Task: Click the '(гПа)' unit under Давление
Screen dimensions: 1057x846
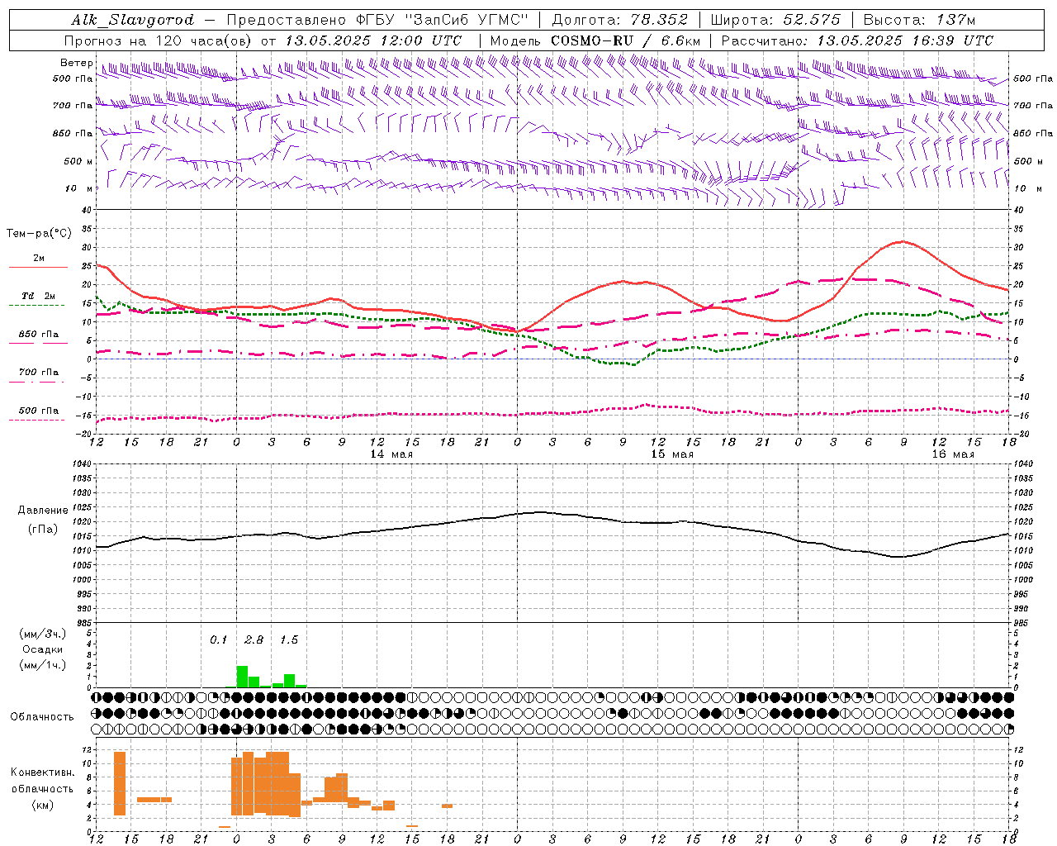Action: tap(43, 530)
